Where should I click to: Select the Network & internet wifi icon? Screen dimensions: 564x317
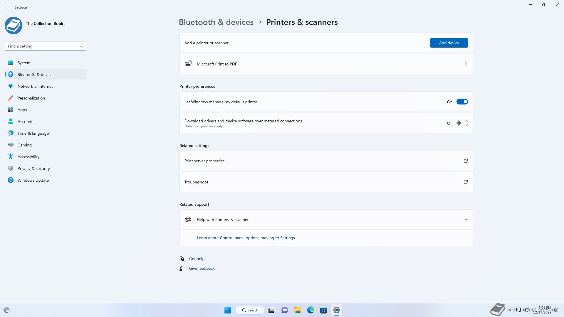11,86
